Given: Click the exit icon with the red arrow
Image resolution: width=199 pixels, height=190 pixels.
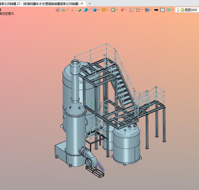Looking at the screenshot, I should point(57,10).
